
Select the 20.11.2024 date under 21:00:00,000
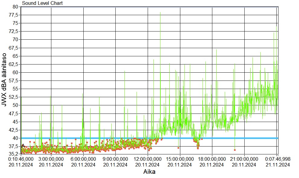click(x=244, y=165)
